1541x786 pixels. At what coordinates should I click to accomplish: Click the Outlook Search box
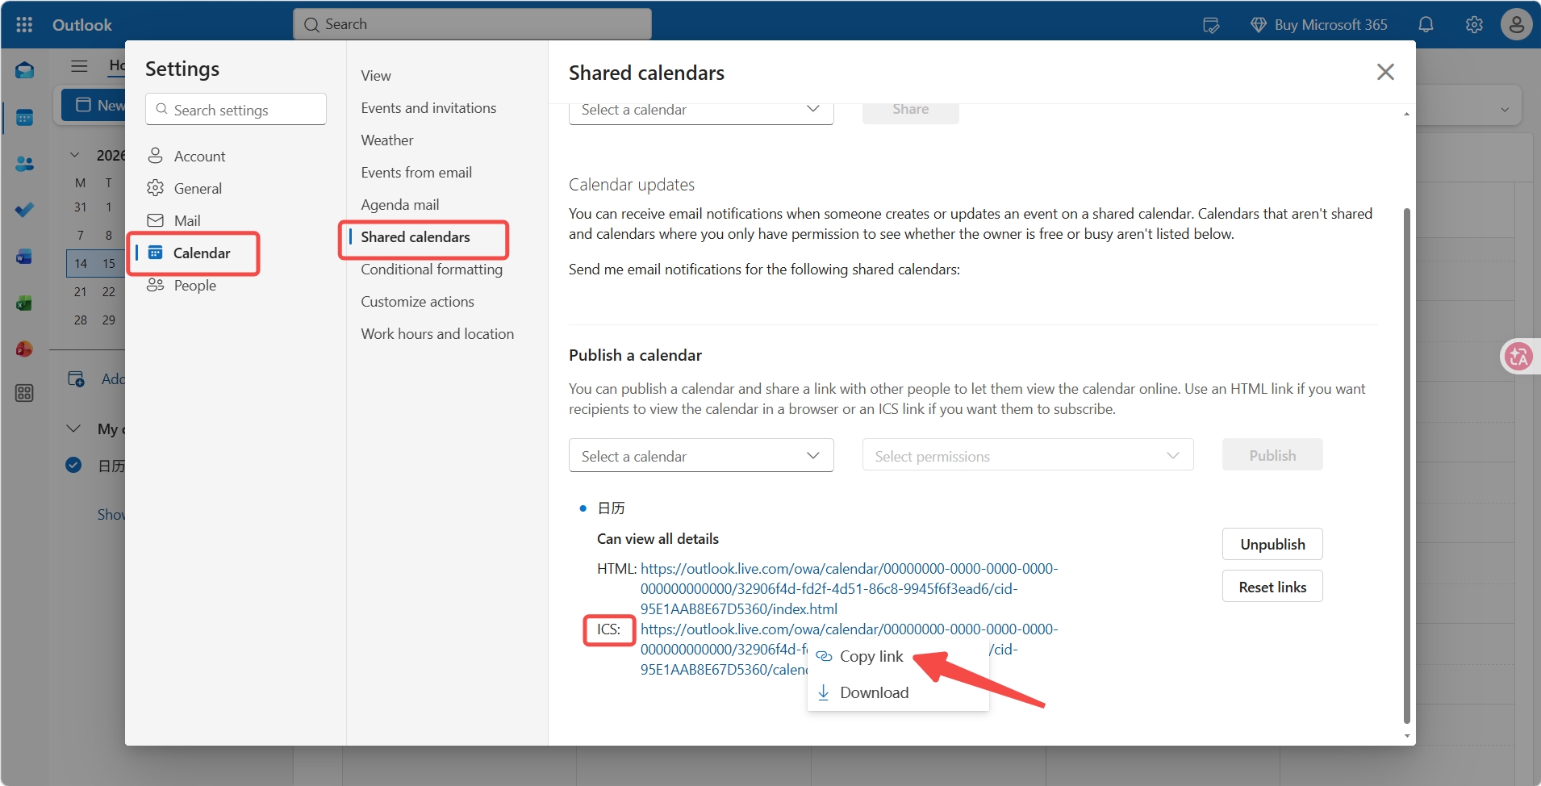(472, 24)
